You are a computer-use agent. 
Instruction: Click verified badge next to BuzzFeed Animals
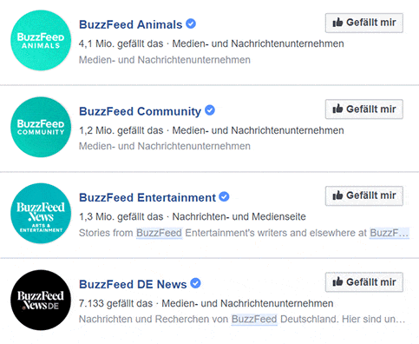191,23
